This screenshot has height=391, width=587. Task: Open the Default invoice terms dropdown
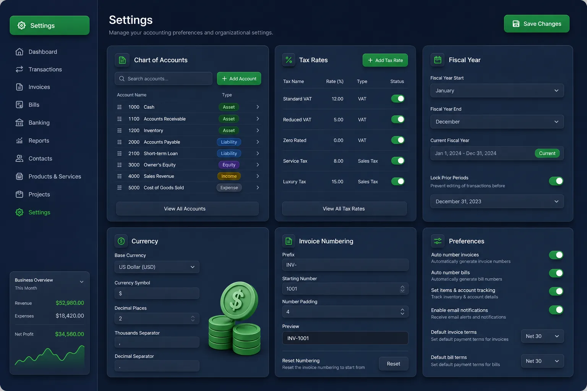coord(542,336)
